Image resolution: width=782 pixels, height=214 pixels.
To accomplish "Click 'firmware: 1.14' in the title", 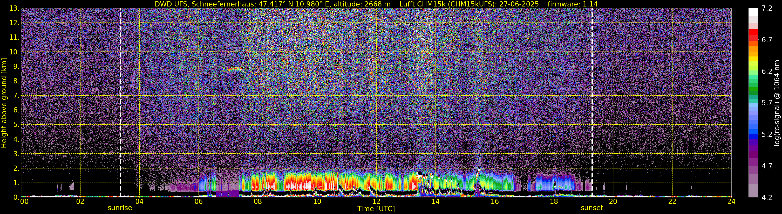I will (573, 4).
